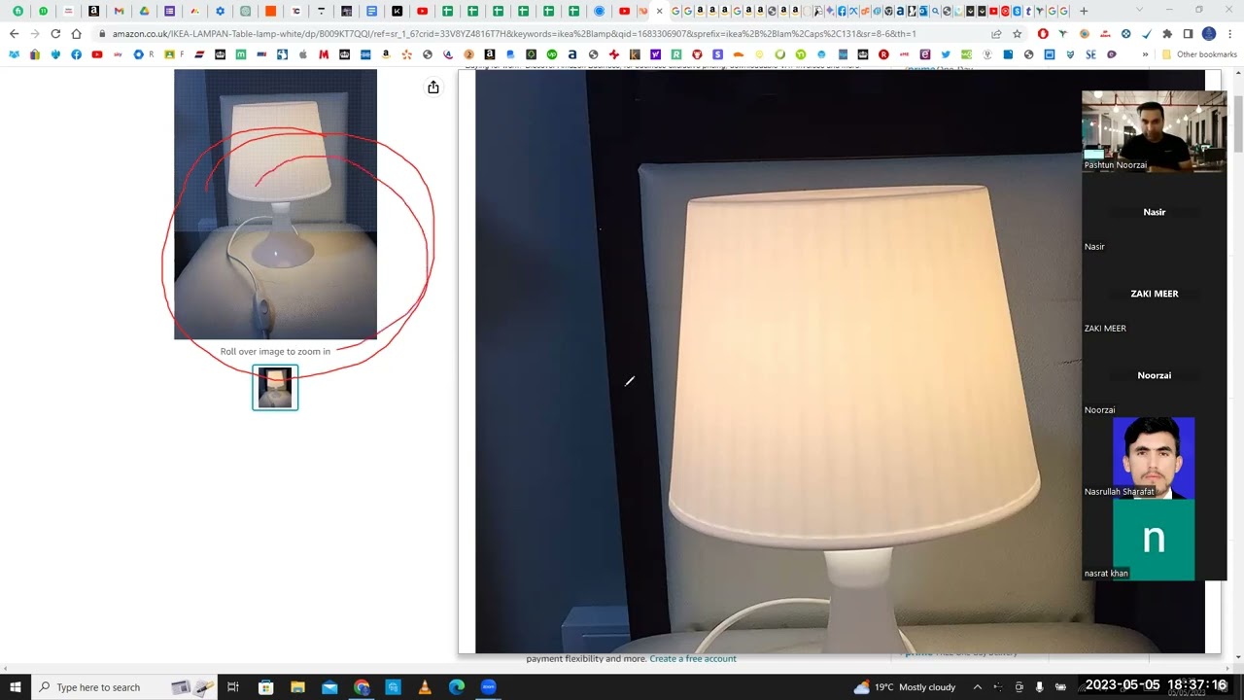Open the SE bookmark
The height and width of the screenshot is (700, 1244).
pyautogui.click(x=1090, y=54)
